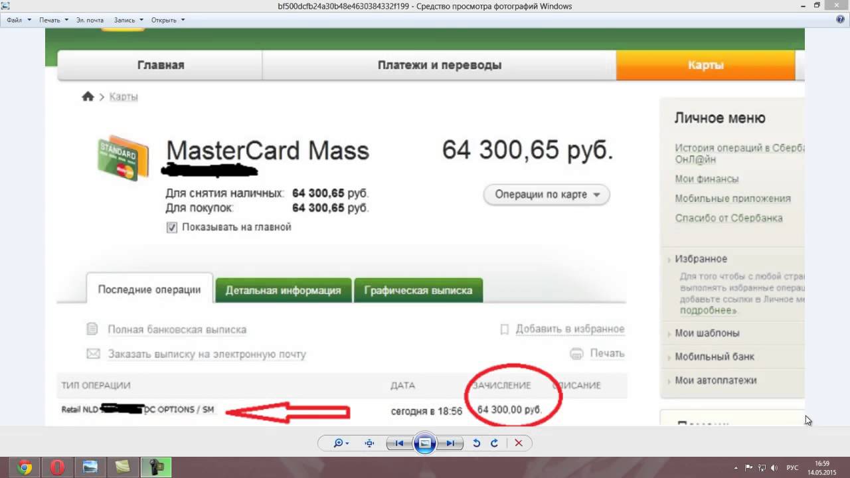Viewport: 850px width, 478px height.
Task: Click the Action Center flag tray icon
Action: [x=748, y=467]
